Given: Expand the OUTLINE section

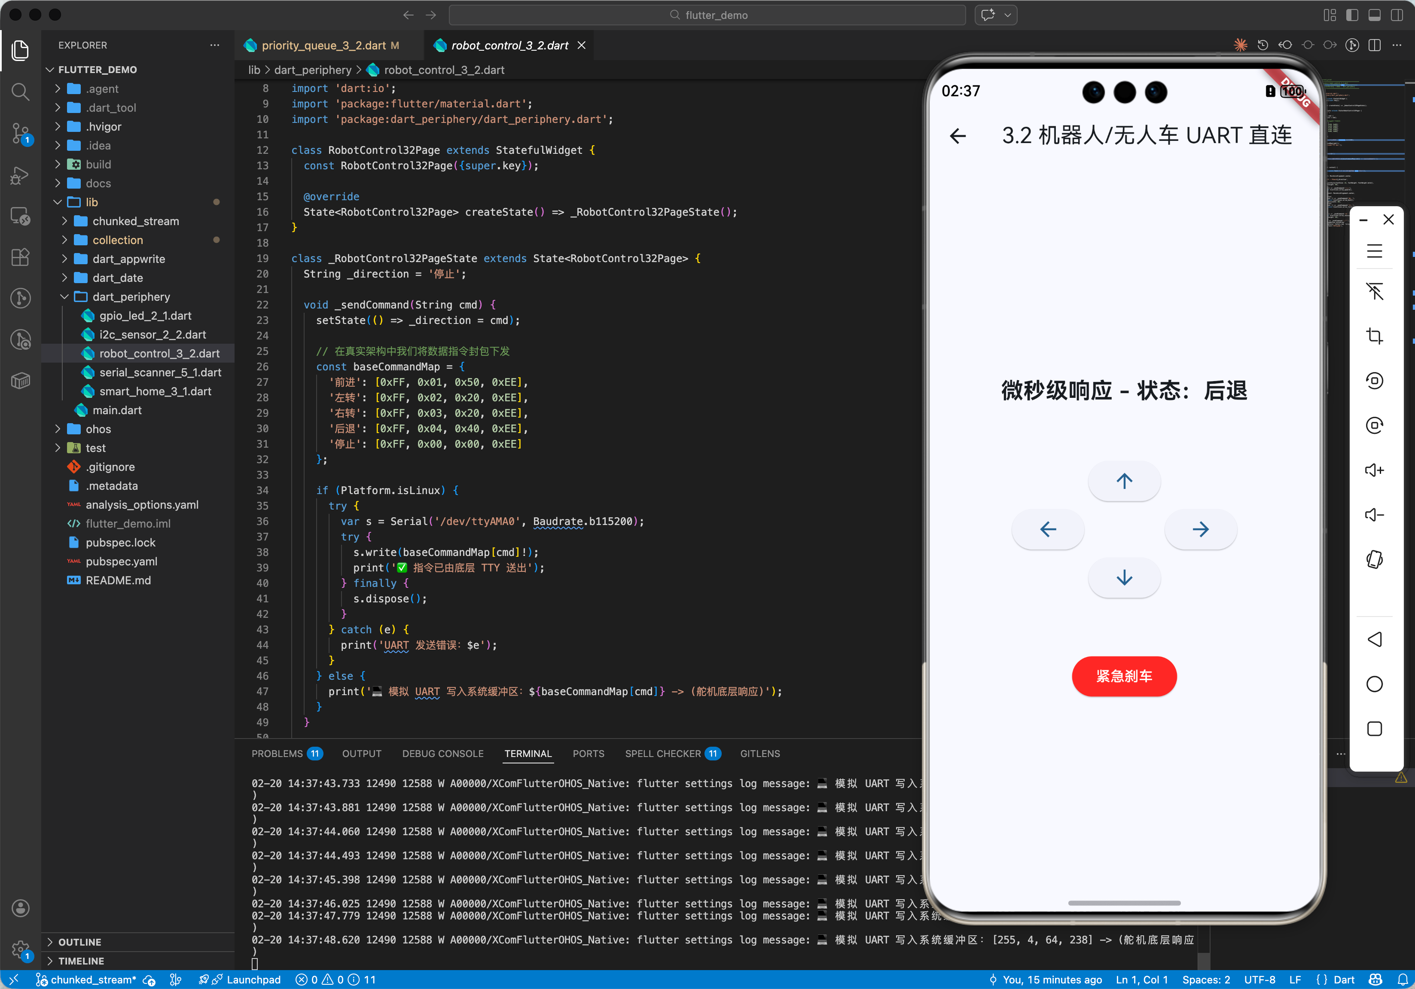Looking at the screenshot, I should click(79, 942).
